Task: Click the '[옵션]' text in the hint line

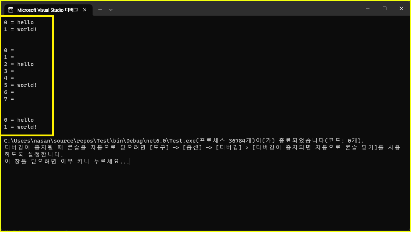Action: click(x=192, y=147)
